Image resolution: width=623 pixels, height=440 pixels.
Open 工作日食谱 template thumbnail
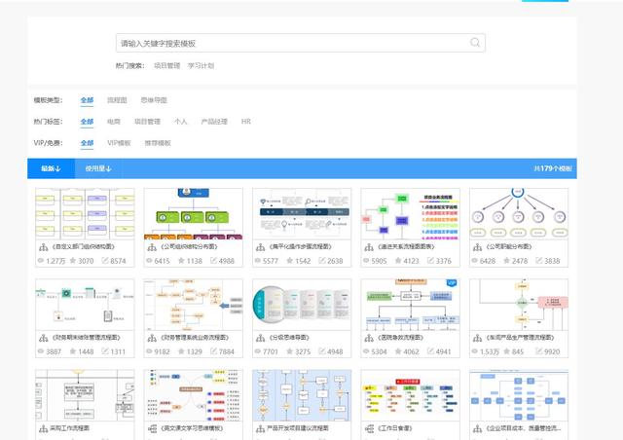pyautogui.click(x=410, y=395)
